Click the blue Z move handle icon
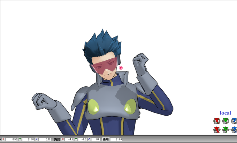Screen dimensions: 237x143 tap(234, 129)
